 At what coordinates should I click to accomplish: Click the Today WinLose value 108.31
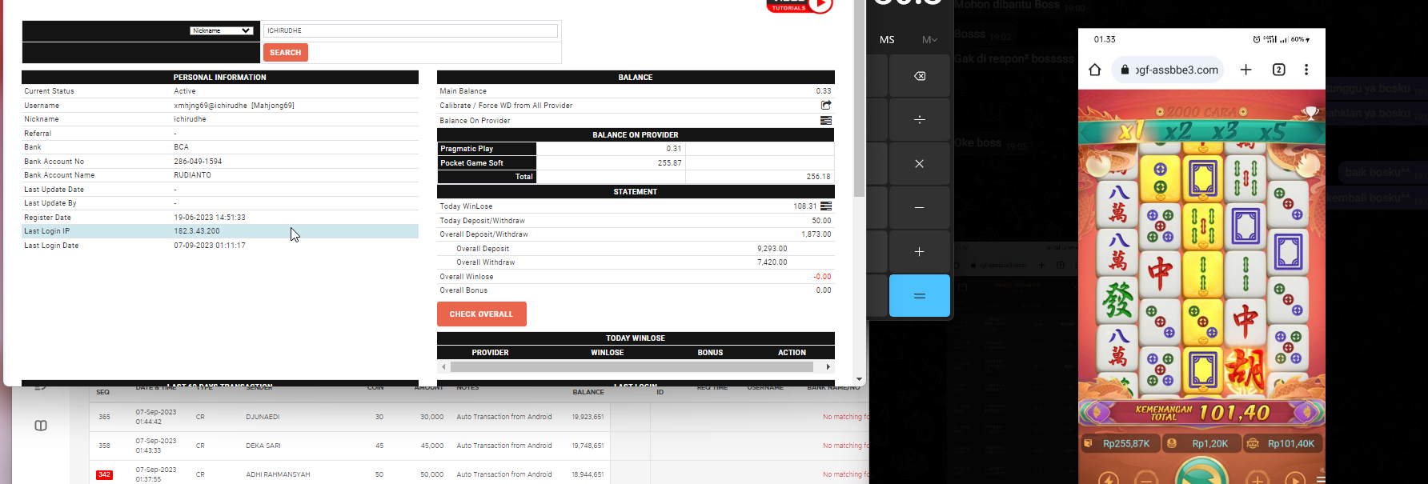[x=805, y=206]
